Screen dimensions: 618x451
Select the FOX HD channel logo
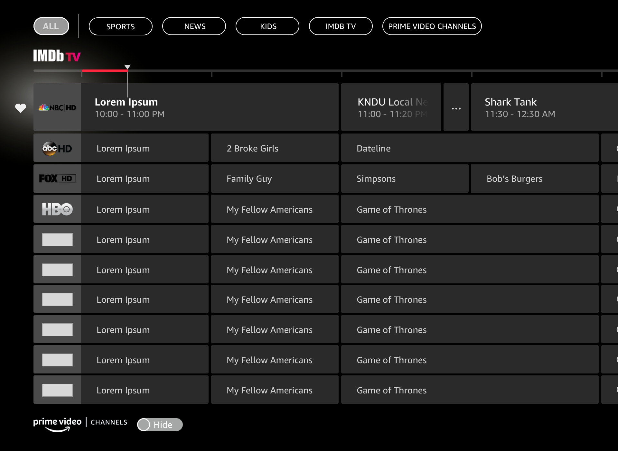coord(57,179)
